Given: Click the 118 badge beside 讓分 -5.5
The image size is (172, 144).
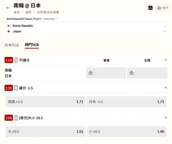Looking at the screenshot, I should [x=9, y=88].
